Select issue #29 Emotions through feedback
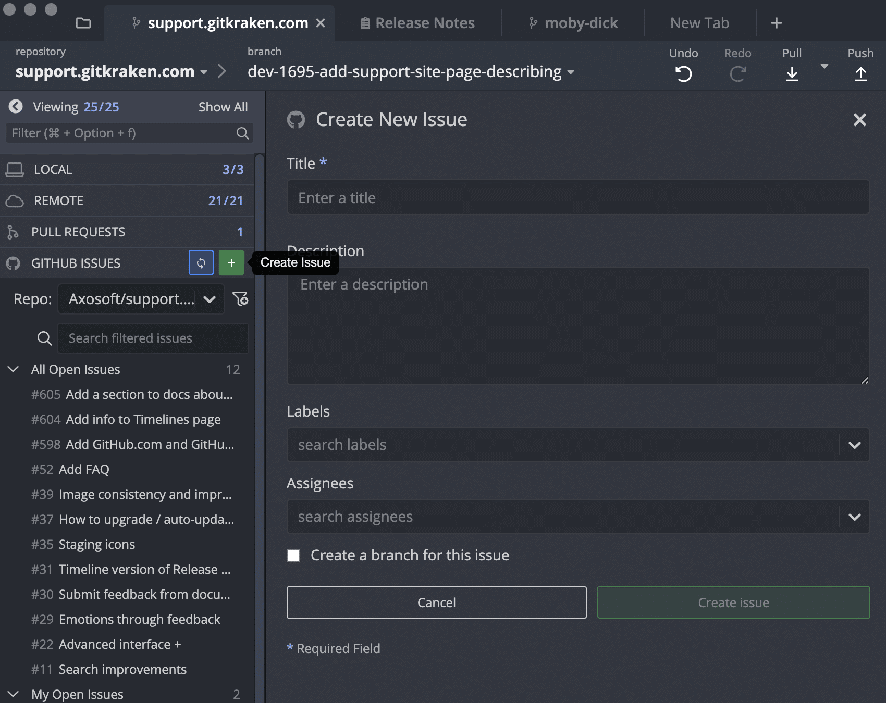This screenshot has height=703, width=886. point(126,619)
